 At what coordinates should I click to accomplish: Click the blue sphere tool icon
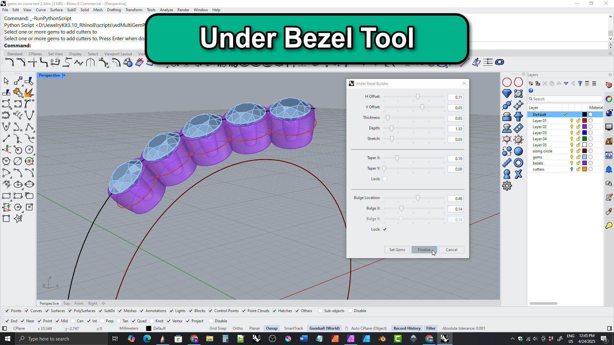tap(518, 151)
